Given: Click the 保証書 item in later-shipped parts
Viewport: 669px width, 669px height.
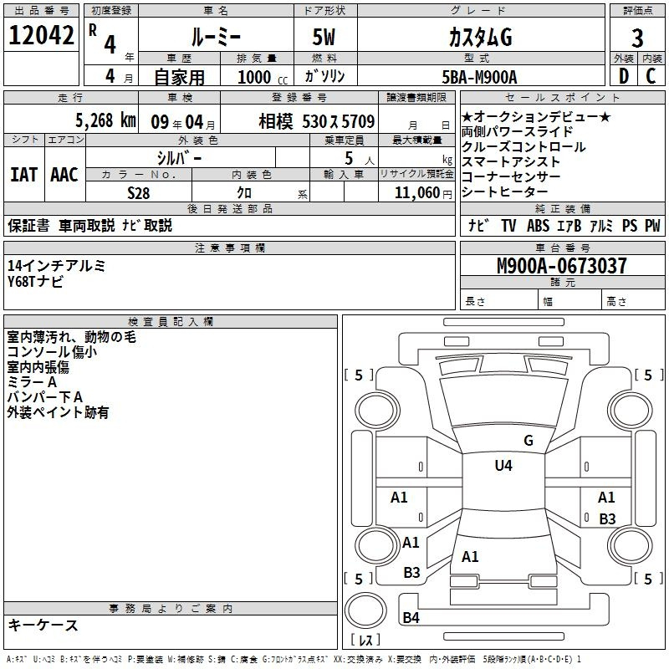Looking at the screenshot, I should pos(28,225).
